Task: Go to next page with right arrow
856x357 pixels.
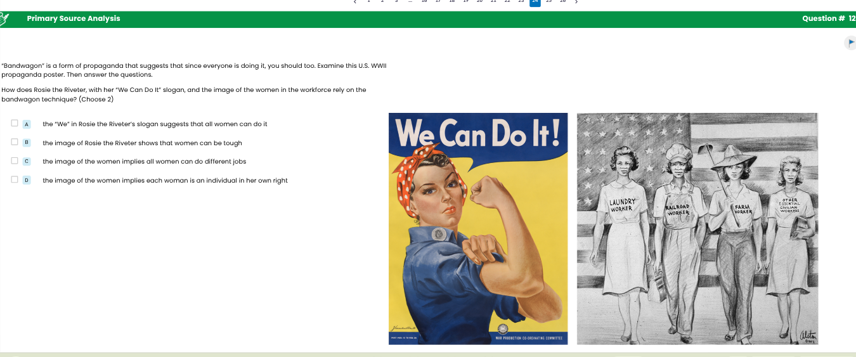Action: (x=576, y=2)
